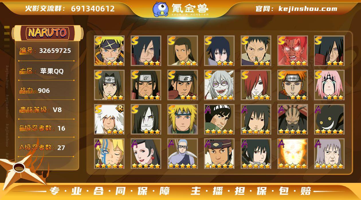Choose pink-haired Sakura S-rank ninja card

[x=329, y=85]
